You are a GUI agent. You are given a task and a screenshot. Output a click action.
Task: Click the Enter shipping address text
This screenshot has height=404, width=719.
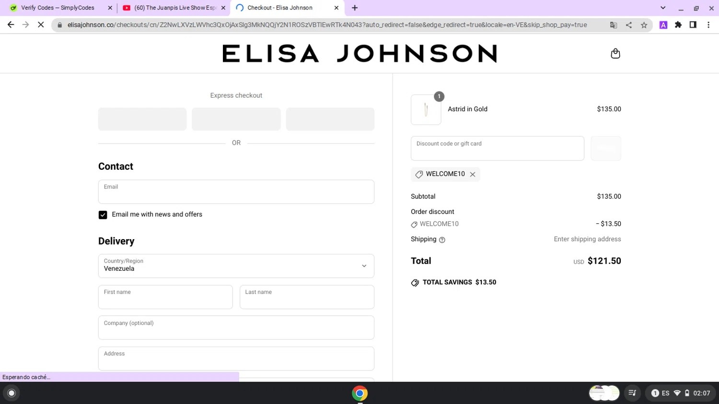[587, 239]
